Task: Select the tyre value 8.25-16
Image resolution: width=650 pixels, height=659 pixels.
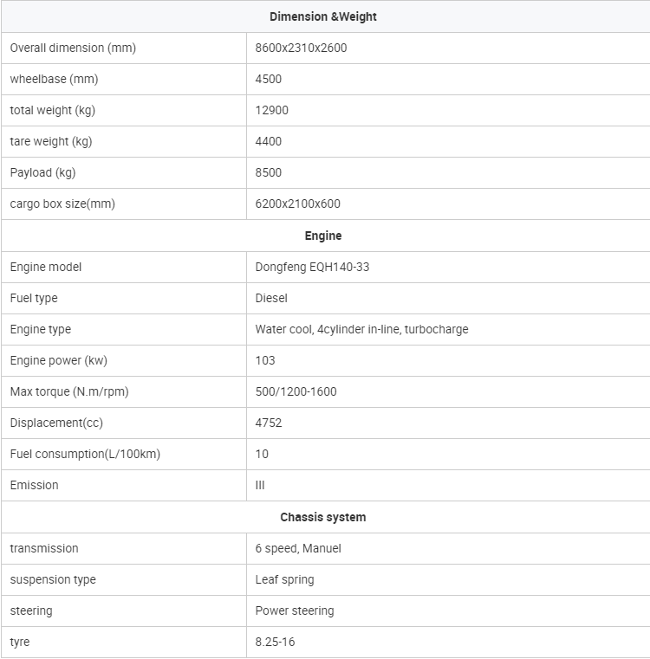Action: tap(275, 642)
